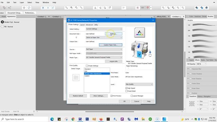217x122 pixels.
Task: Enable the Outer Shadow effect checkbox
Action: pyautogui.click(x=191, y=74)
